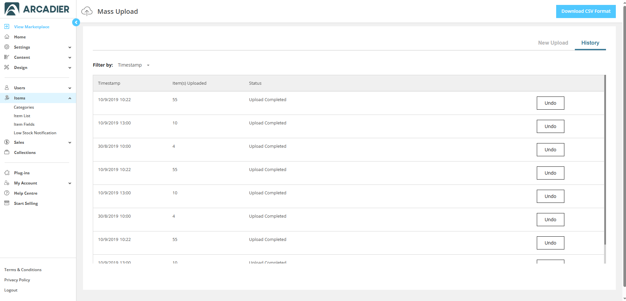The height and width of the screenshot is (301, 626).
Task: Undo the second 10/9/2019 13:00 upload
Action: tap(550, 196)
